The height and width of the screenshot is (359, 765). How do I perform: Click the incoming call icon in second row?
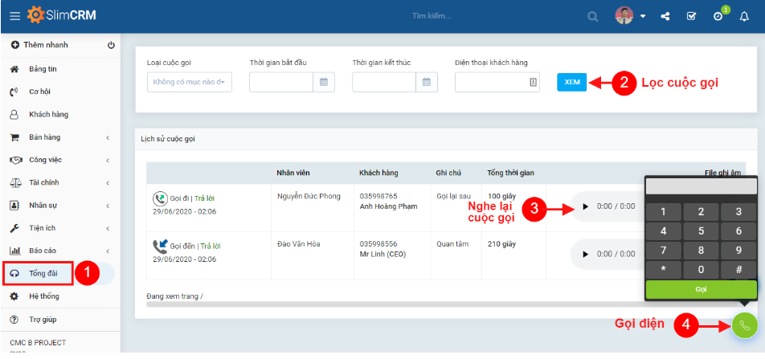point(160,246)
